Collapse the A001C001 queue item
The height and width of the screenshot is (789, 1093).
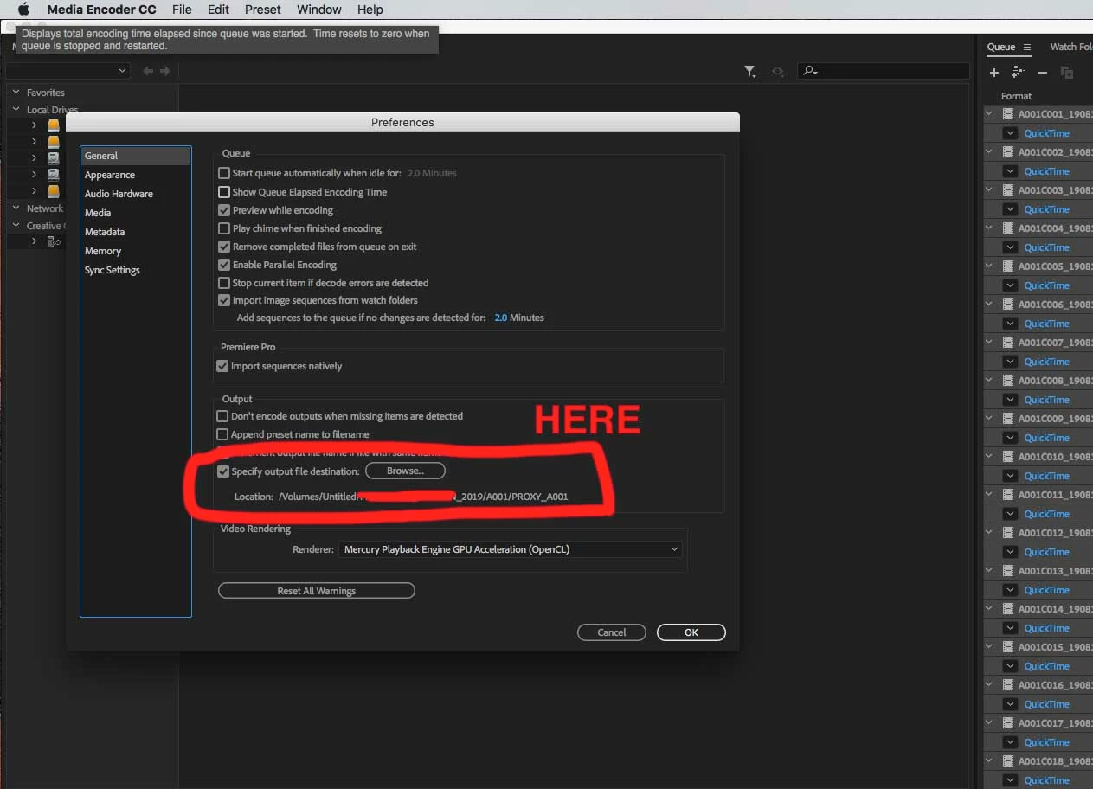(990, 113)
